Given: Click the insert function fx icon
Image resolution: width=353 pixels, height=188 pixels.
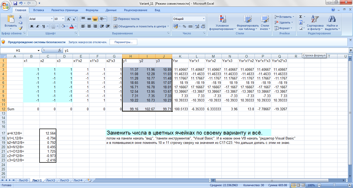Looking at the screenshot, I should point(60,51).
